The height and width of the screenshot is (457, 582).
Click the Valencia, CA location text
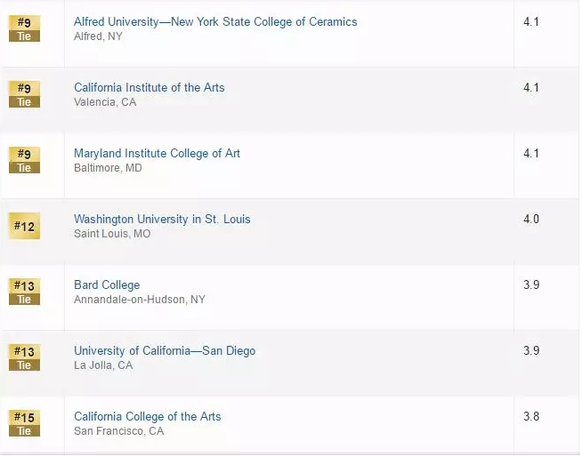point(104,102)
